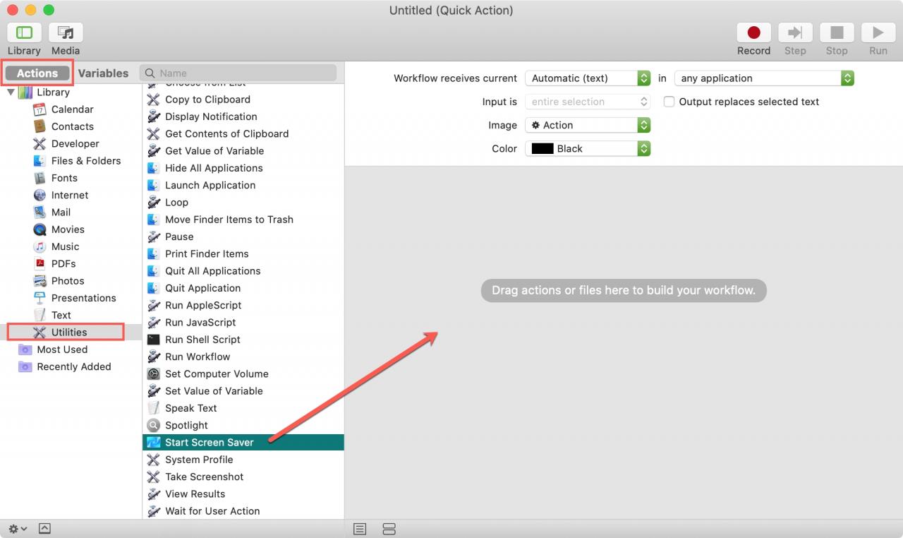This screenshot has width=903, height=538.
Task: Switch to the Variables tab
Action: [x=103, y=73]
